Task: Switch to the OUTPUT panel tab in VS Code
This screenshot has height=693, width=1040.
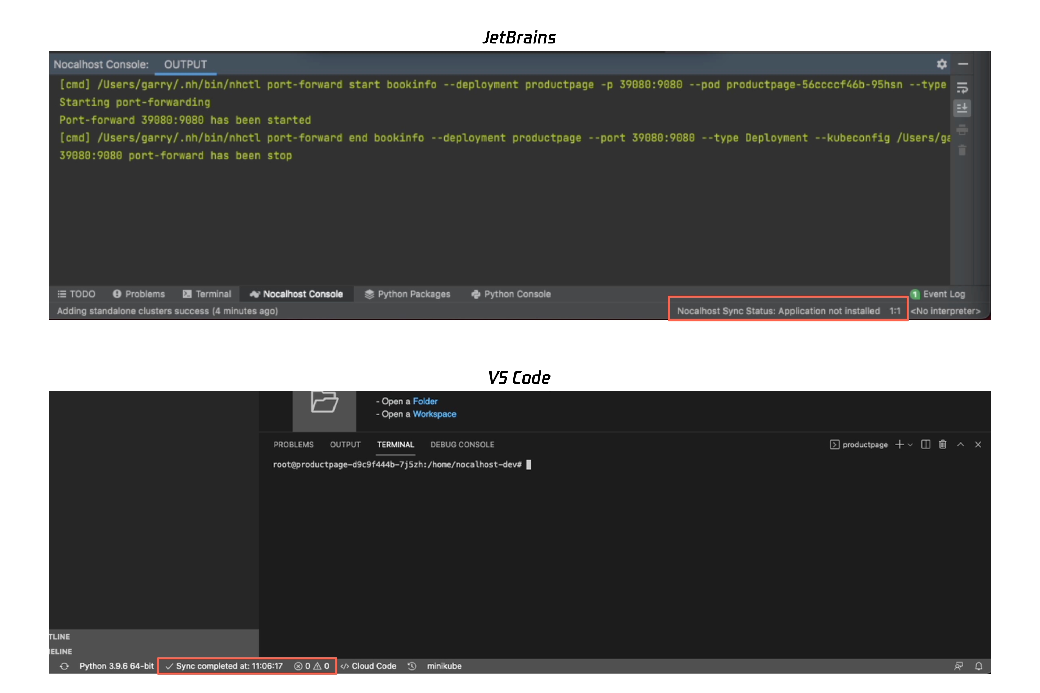Action: pos(345,445)
